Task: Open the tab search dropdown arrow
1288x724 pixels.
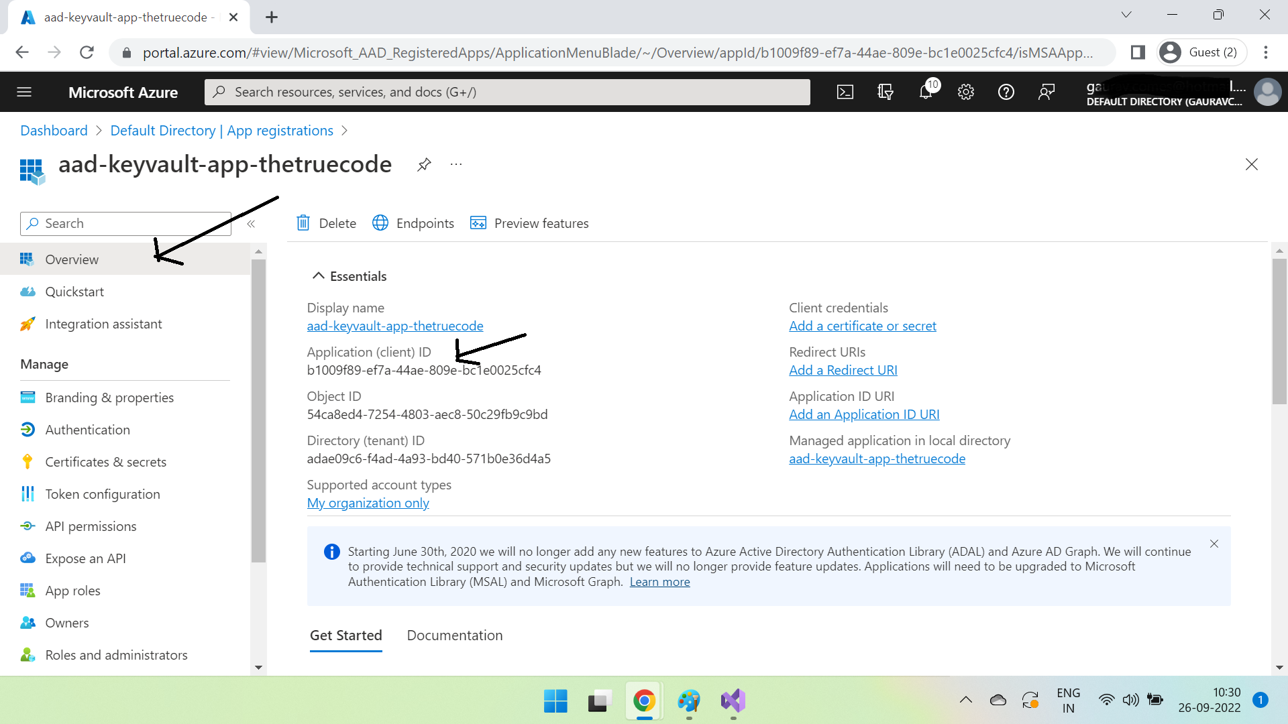Action: pos(1126,15)
